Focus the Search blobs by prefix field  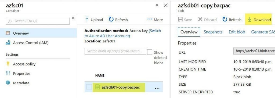click(115, 51)
